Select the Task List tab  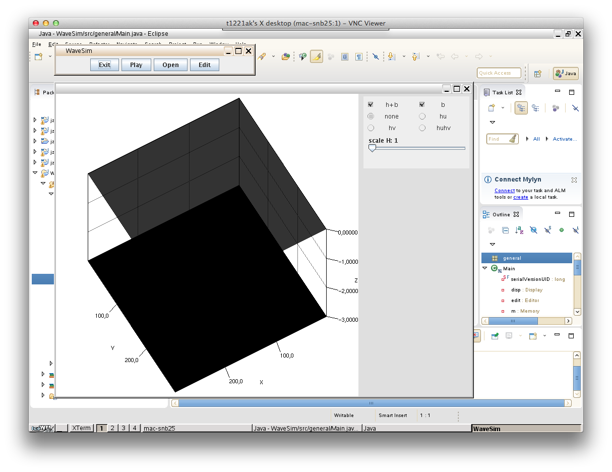pos(503,92)
